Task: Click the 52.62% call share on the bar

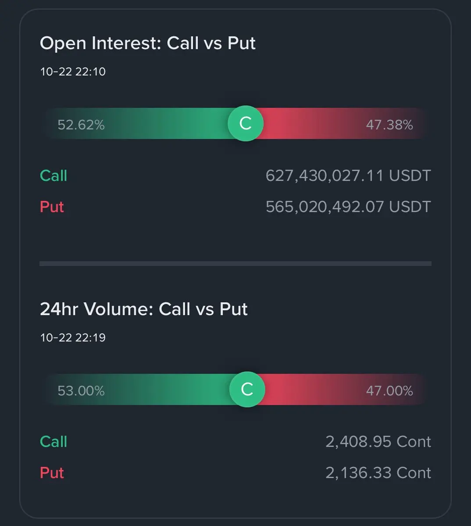Action: [81, 125]
